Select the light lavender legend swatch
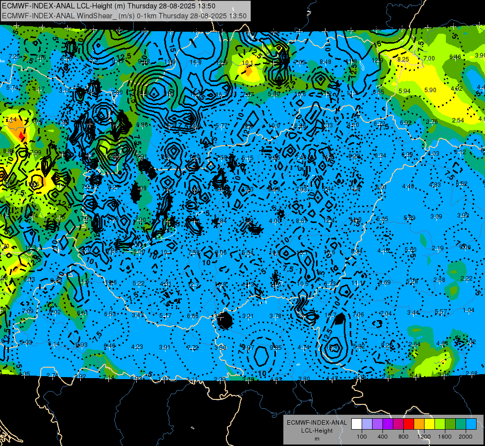 (367, 424)
